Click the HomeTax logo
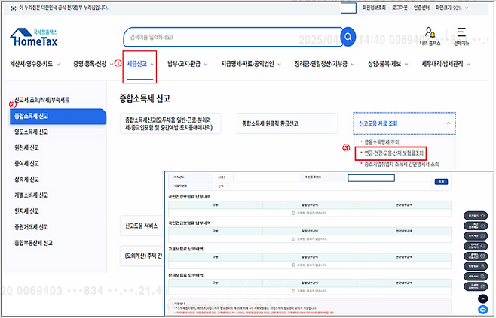This screenshot has height=318, width=496. (34, 38)
